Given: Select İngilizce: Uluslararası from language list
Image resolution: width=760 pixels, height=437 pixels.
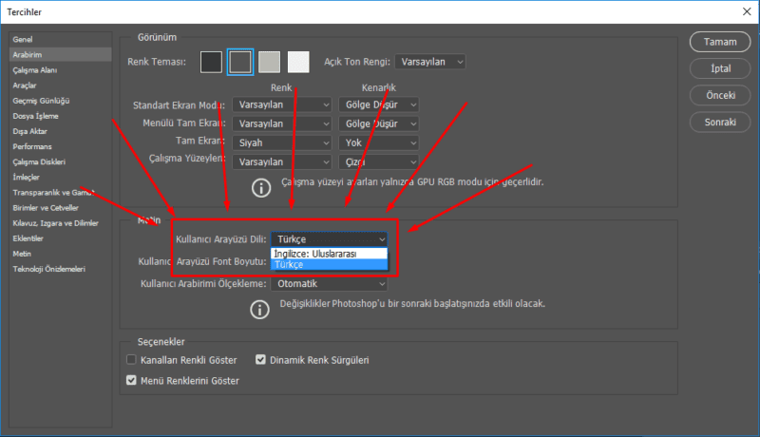Looking at the screenshot, I should pos(329,254).
